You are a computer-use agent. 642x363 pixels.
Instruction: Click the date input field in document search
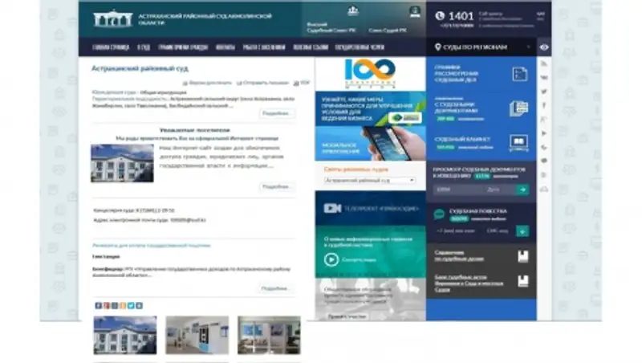[x=499, y=190]
